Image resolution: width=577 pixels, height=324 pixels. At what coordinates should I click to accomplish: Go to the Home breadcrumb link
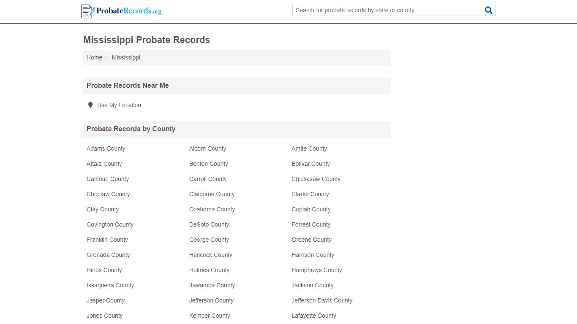pos(94,57)
